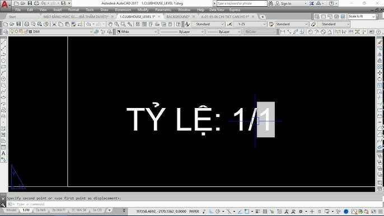Open the Standard text style dropdown
384x216 pixels.
coord(222,24)
